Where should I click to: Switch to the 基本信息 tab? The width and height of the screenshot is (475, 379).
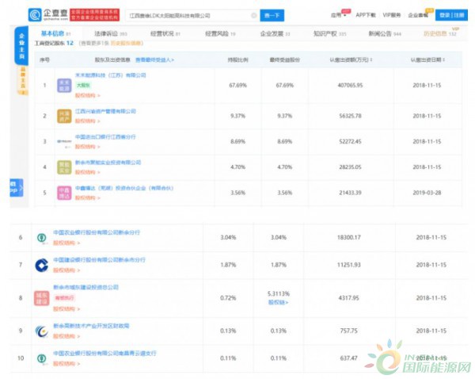coord(55,33)
